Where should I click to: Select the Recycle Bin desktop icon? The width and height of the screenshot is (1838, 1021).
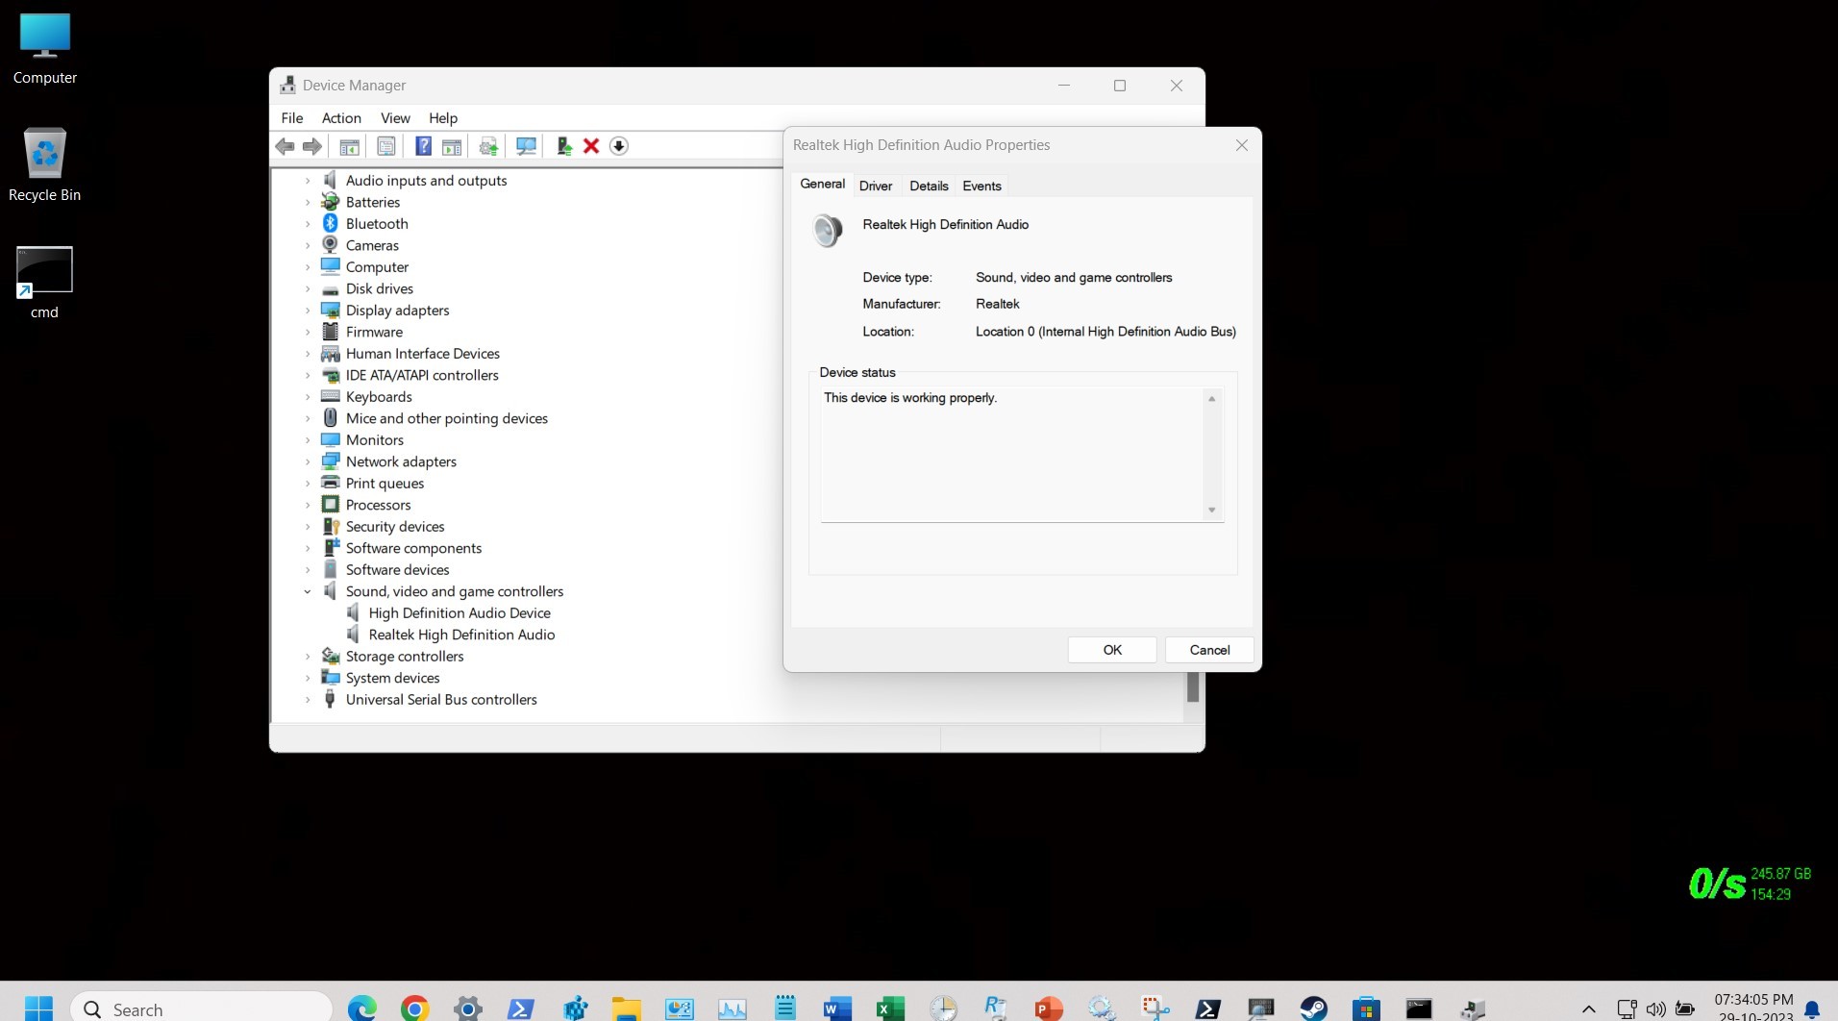click(x=45, y=164)
